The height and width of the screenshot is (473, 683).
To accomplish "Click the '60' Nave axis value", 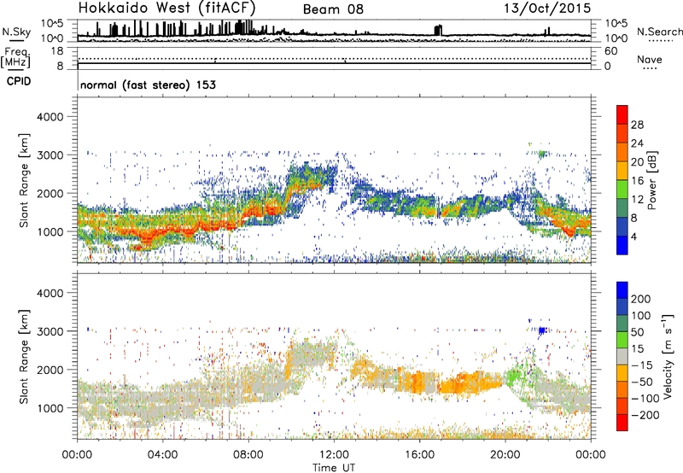I will [610, 51].
